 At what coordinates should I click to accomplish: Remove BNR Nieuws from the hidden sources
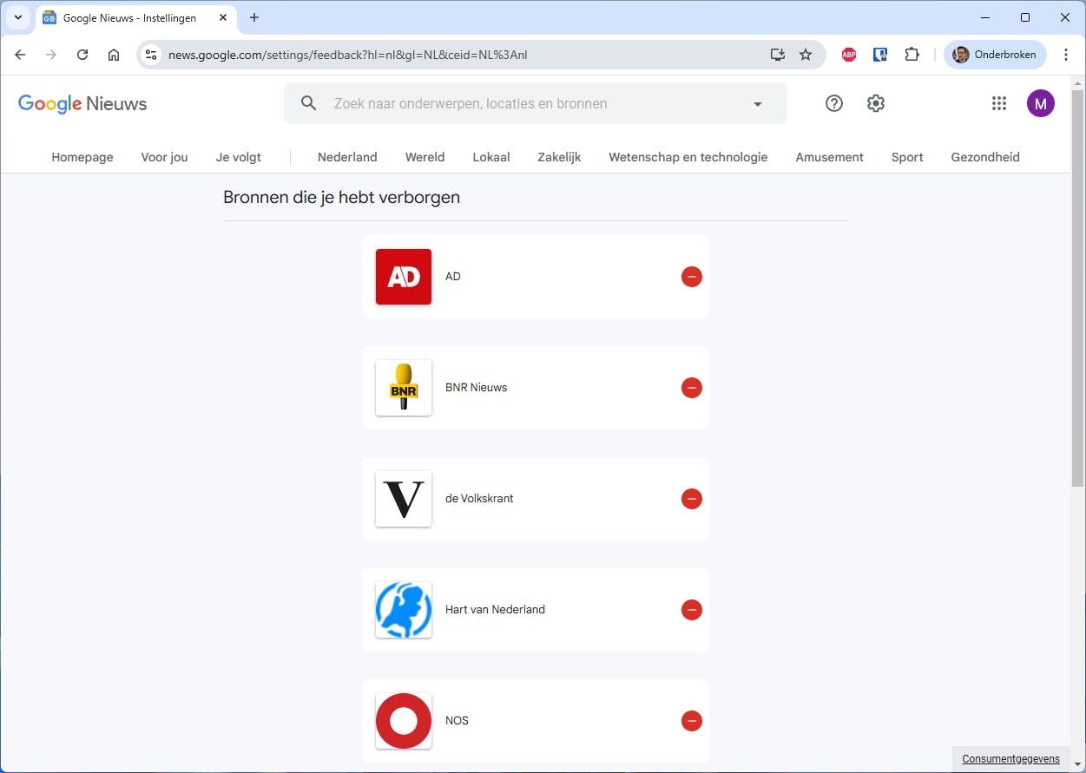coord(692,388)
